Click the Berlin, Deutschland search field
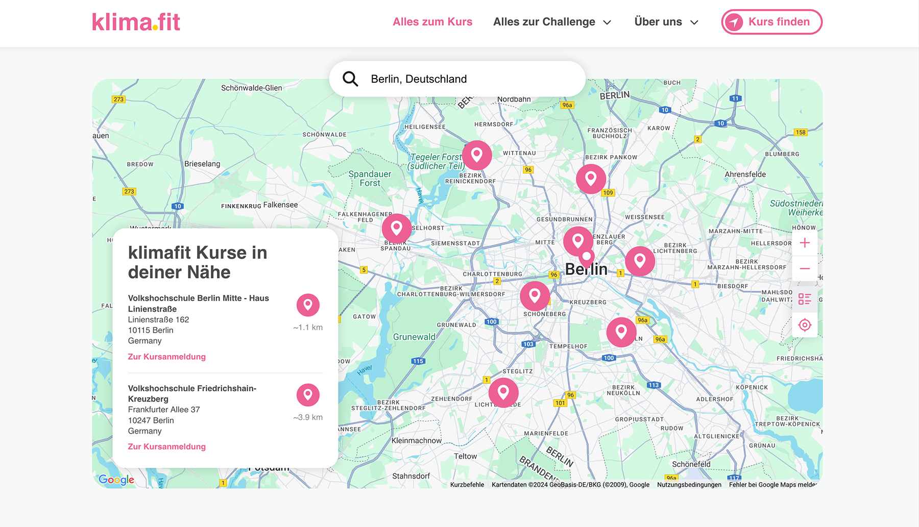Image resolution: width=919 pixels, height=527 pixels. click(x=457, y=79)
